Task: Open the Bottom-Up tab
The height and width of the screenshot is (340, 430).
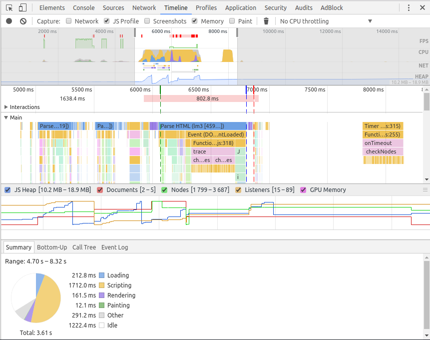Action: tap(52, 247)
